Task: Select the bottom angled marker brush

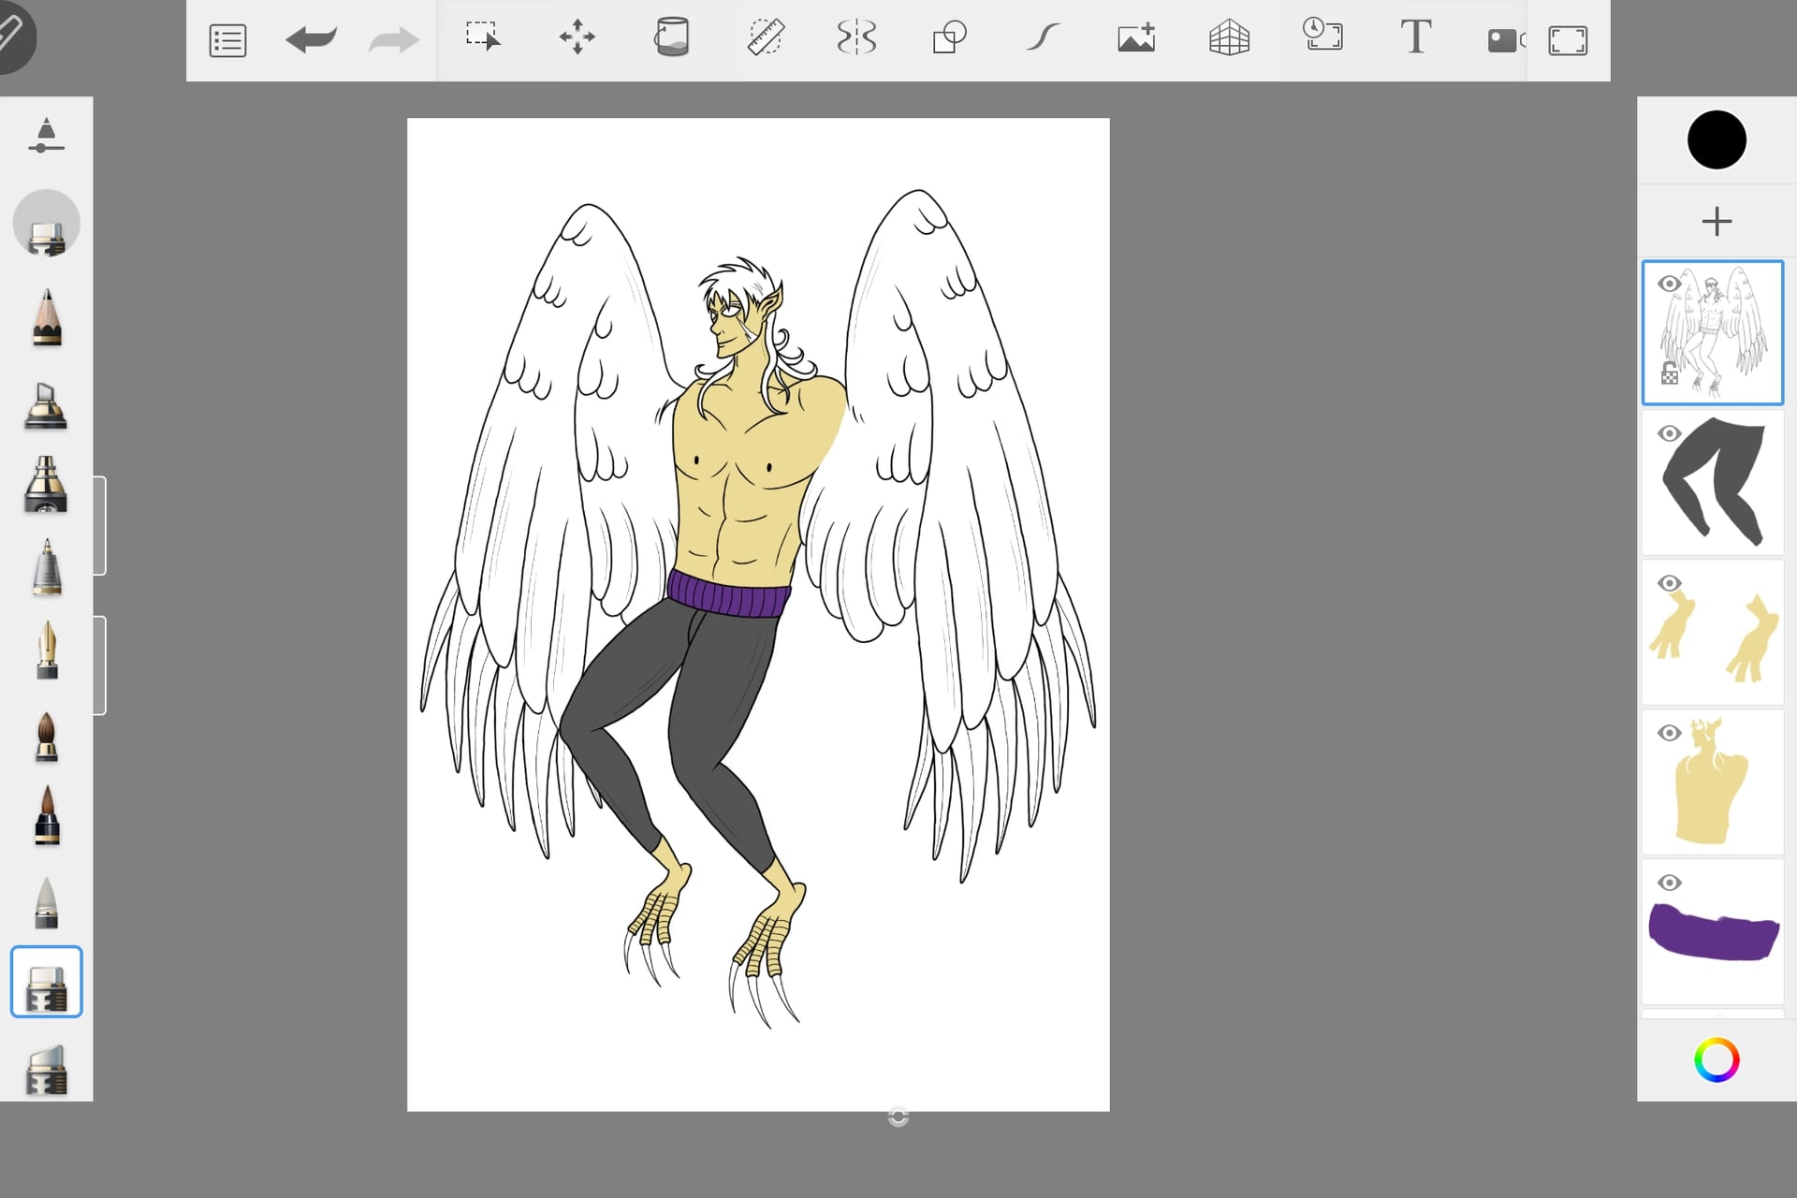Action: point(46,1071)
